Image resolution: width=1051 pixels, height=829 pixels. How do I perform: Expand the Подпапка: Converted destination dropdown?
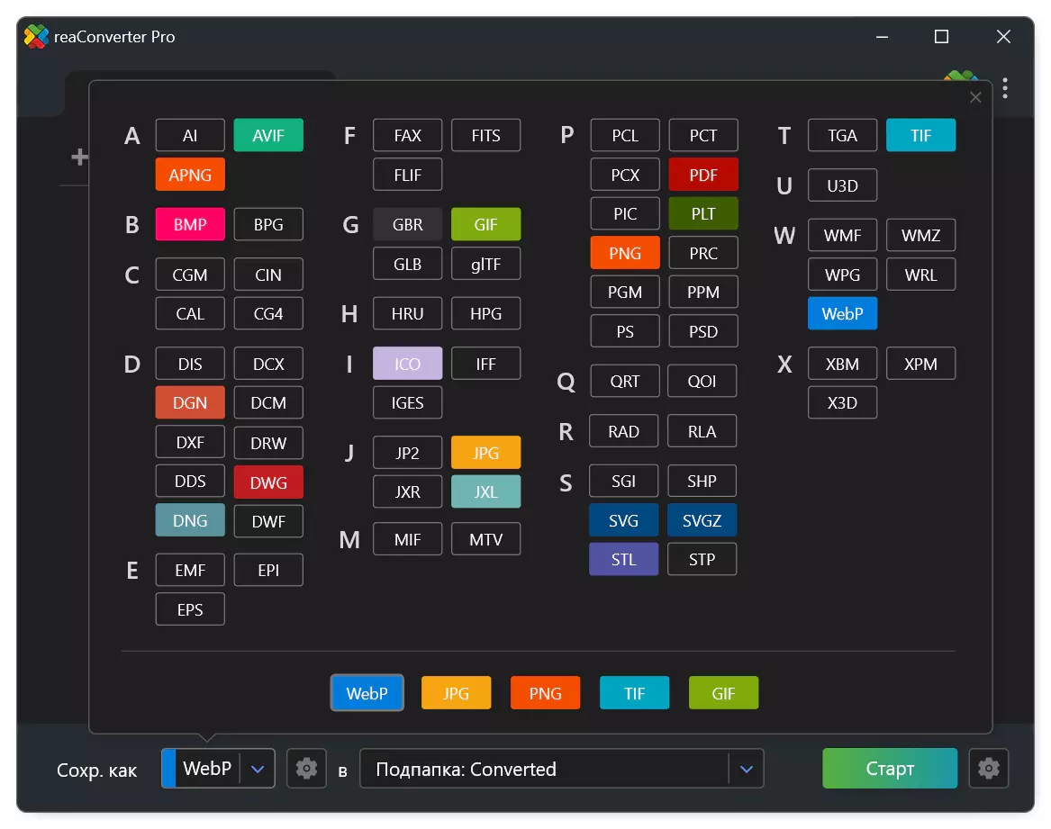(x=747, y=769)
